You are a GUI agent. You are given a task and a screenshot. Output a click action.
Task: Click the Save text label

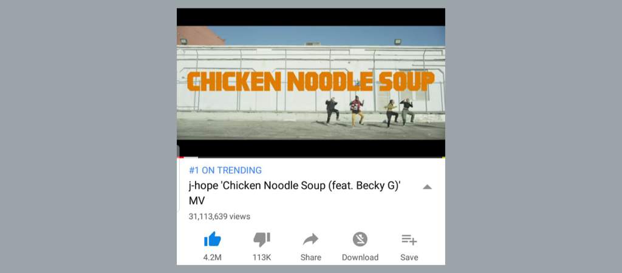click(409, 257)
